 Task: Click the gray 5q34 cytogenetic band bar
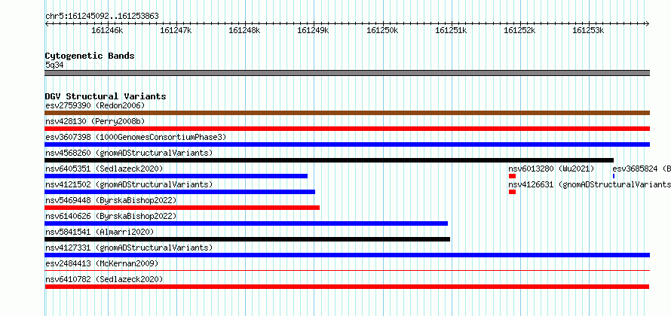pos(347,73)
